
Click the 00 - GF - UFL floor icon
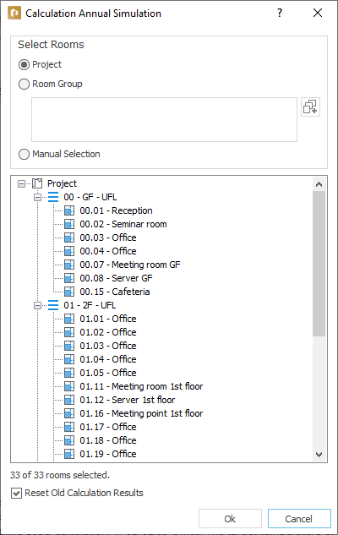53,197
